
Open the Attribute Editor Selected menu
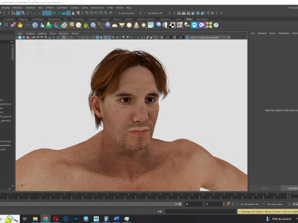(x=262, y=33)
